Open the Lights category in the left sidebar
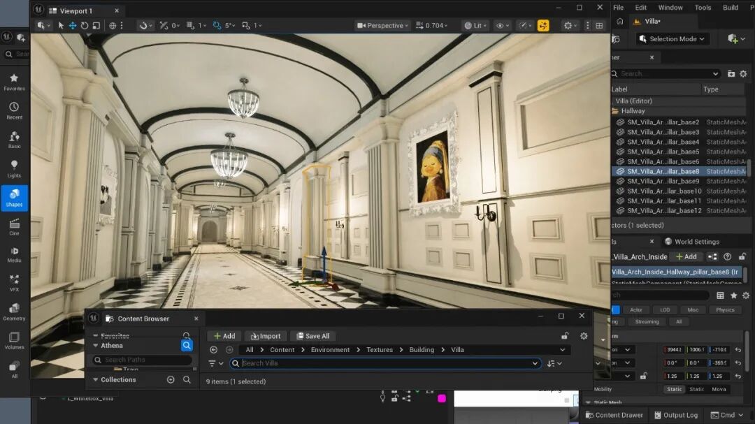 14,168
